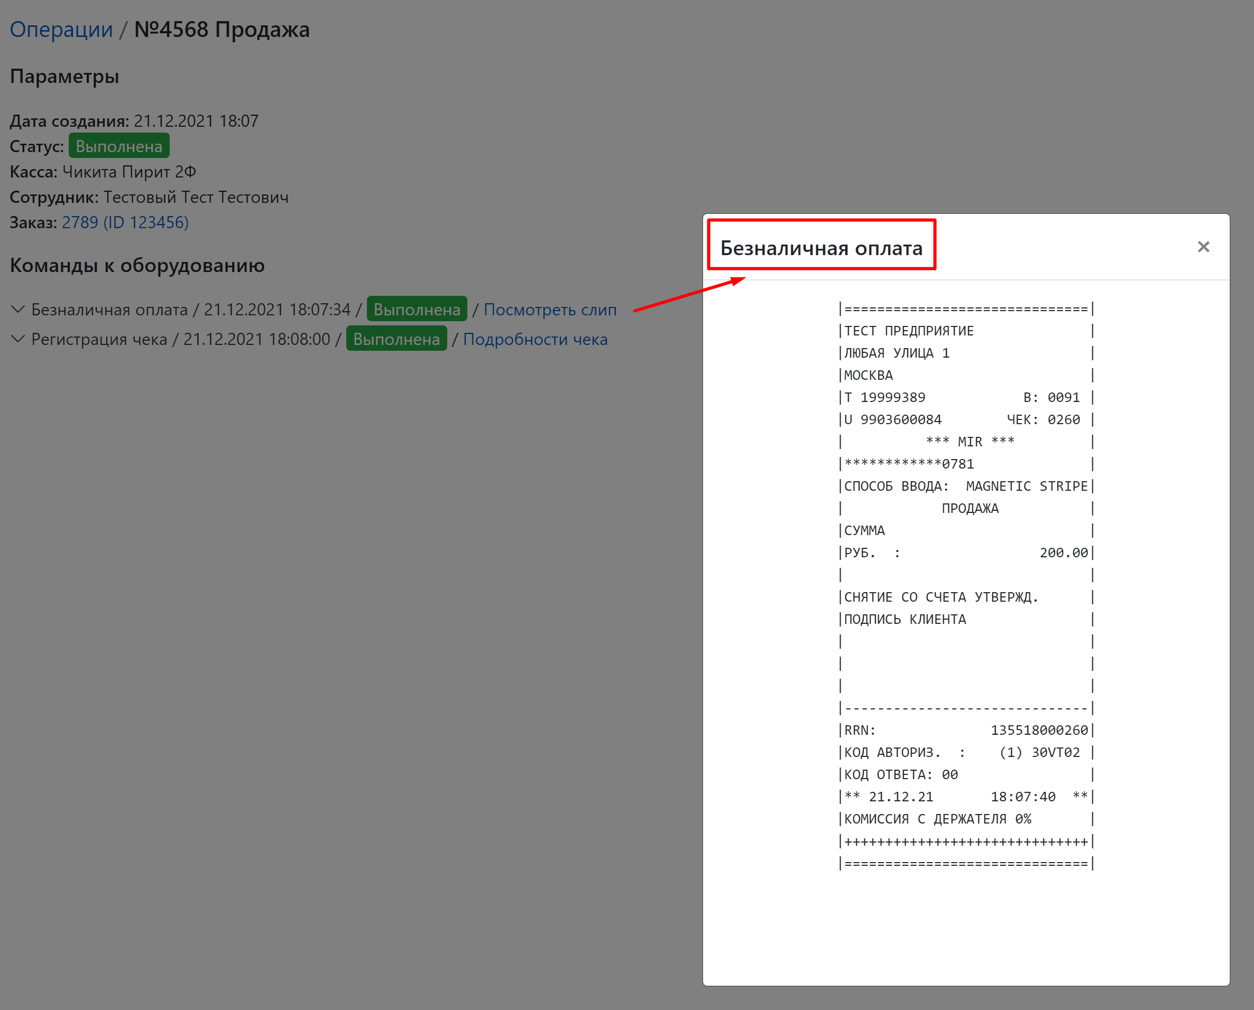
Task: Click the Безналичная оплата / 21.12.2021 18:07:34 text
Action: tap(191, 310)
